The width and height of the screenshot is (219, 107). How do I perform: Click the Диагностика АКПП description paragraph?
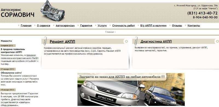pyautogui.click(x=171, y=49)
